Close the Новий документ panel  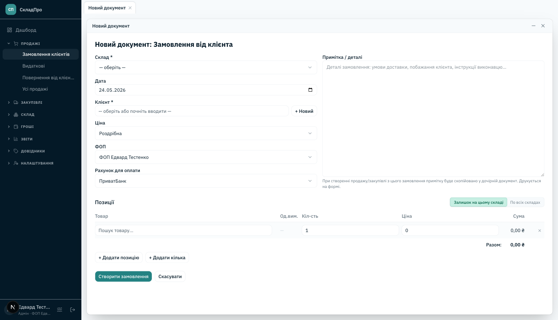click(x=543, y=26)
